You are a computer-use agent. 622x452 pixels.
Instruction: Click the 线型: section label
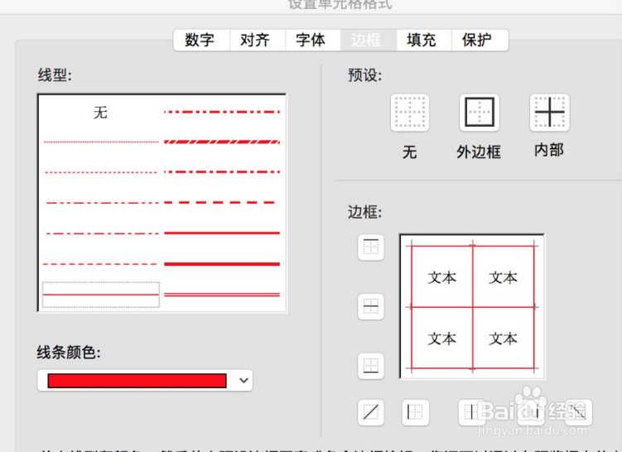point(55,75)
